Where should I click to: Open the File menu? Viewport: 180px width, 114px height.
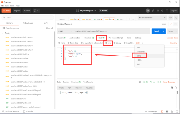coord(2,6)
